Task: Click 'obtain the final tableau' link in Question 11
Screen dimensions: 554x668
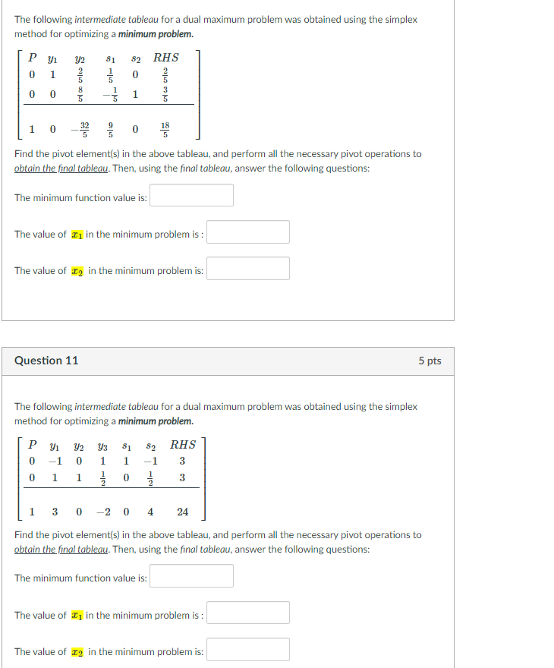Action: 58,547
